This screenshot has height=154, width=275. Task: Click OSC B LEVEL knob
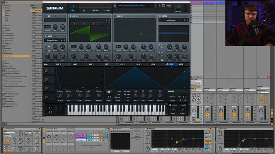151,56
